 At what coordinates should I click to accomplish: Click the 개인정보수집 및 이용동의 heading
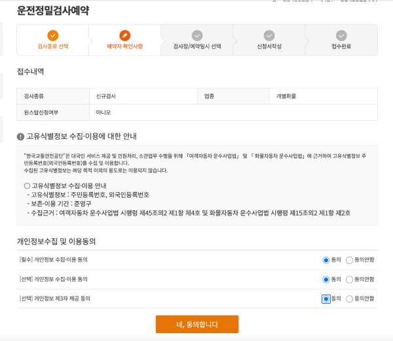tap(56, 241)
